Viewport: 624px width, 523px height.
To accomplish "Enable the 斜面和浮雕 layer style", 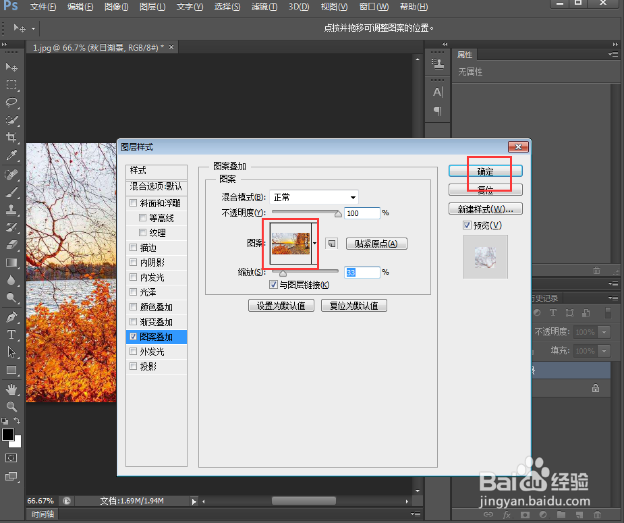I will (x=133, y=202).
